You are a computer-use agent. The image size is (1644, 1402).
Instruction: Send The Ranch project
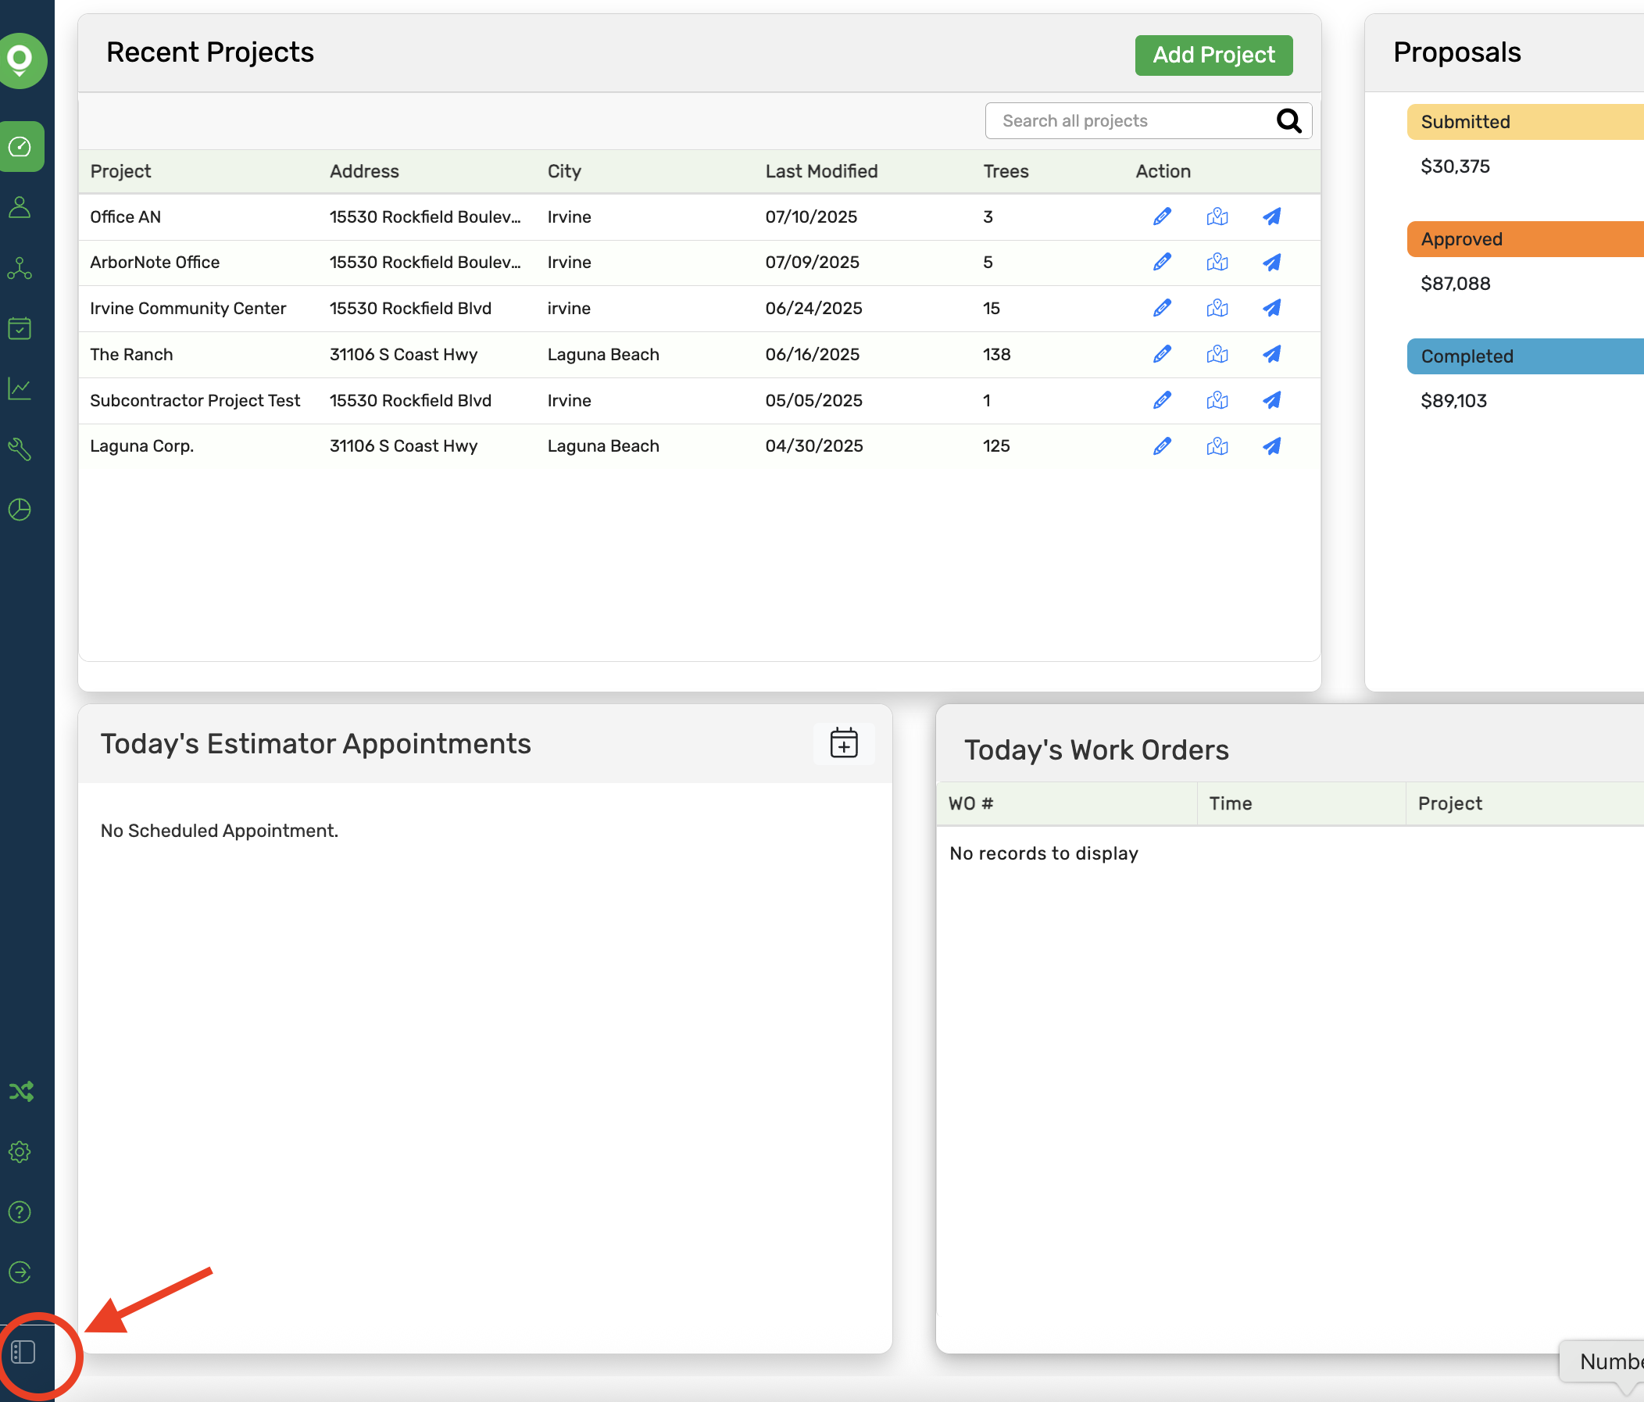coord(1272,355)
